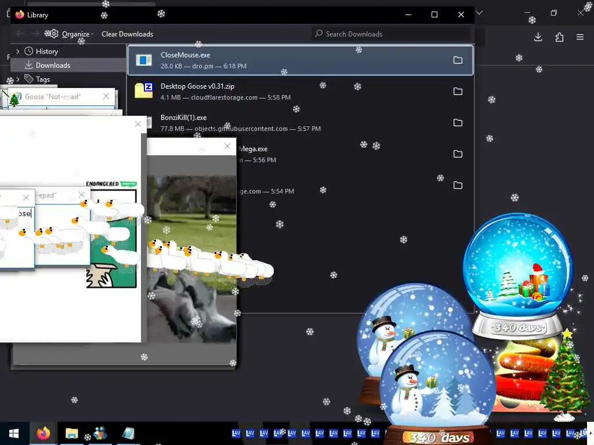The width and height of the screenshot is (594, 445).
Task: Close the small '-epad' notepad window
Action: click(82, 195)
